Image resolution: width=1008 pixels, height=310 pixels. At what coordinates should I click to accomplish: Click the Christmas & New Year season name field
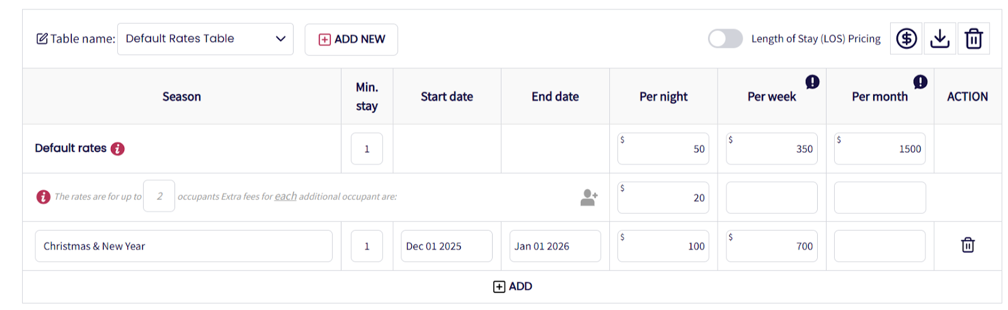click(183, 246)
